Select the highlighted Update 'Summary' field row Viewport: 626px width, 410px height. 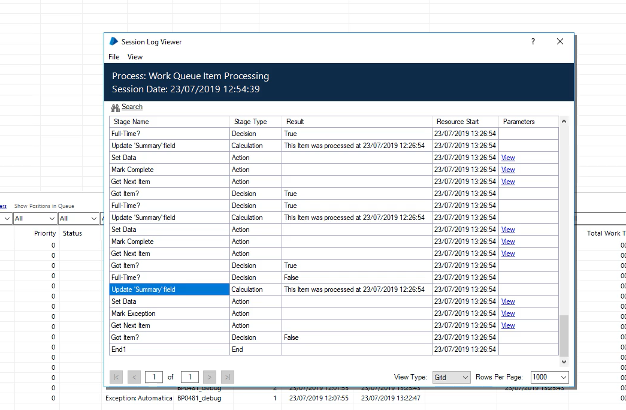(x=170, y=290)
